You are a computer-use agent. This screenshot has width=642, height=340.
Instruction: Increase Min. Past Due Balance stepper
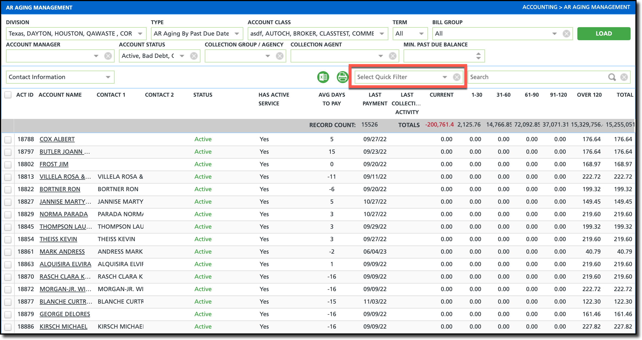[479, 53]
